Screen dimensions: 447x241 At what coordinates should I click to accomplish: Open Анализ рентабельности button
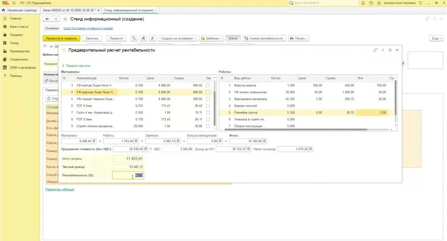264,38
